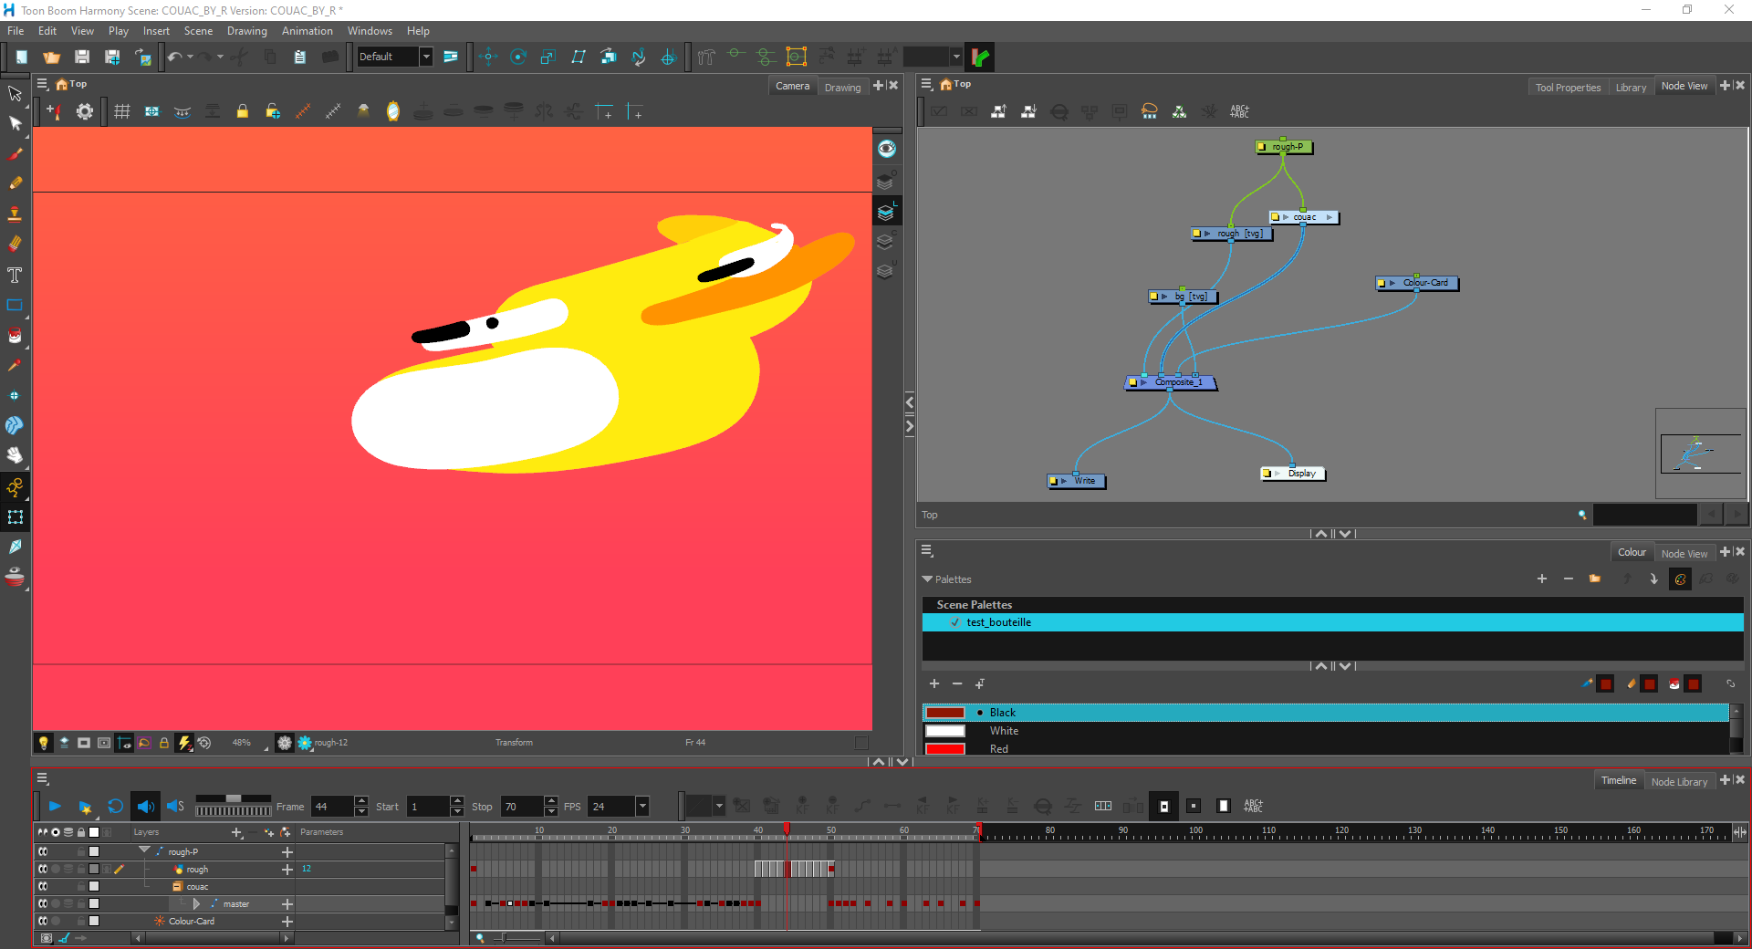The image size is (1752, 949).
Task: Select the Scale tool in top toolbar
Action: click(x=547, y=57)
